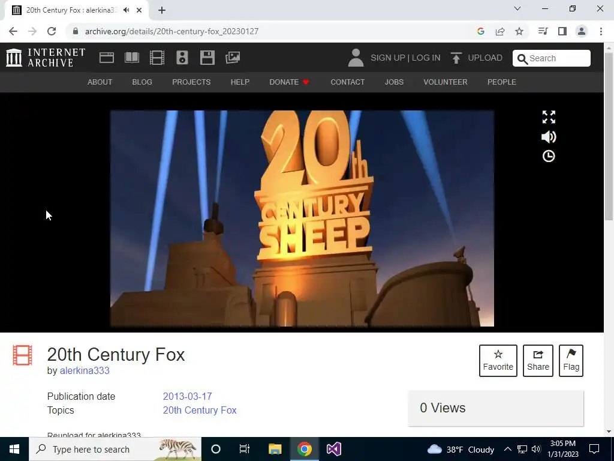Screen dimensions: 614x461
Task: Flag this item with Flag button
Action: point(571,361)
